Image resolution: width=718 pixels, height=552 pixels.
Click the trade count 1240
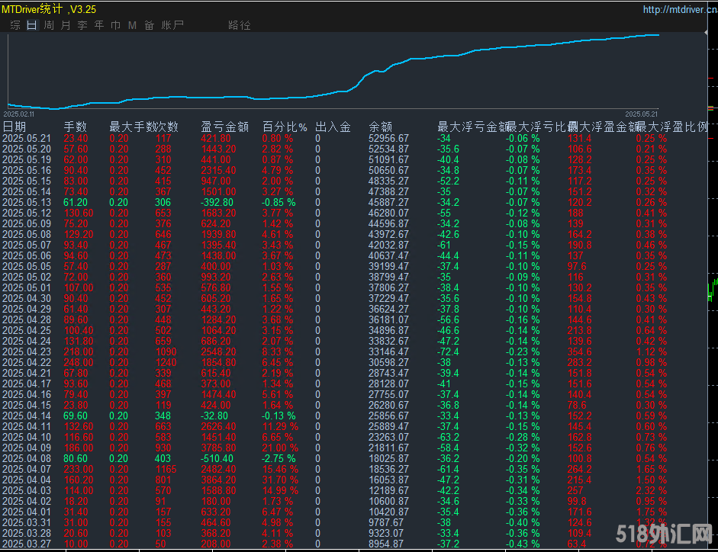166,362
